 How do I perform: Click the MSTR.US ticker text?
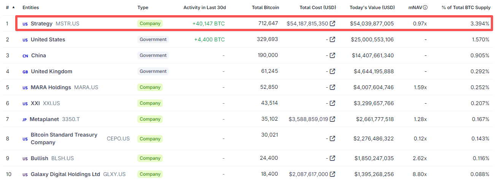point(68,24)
